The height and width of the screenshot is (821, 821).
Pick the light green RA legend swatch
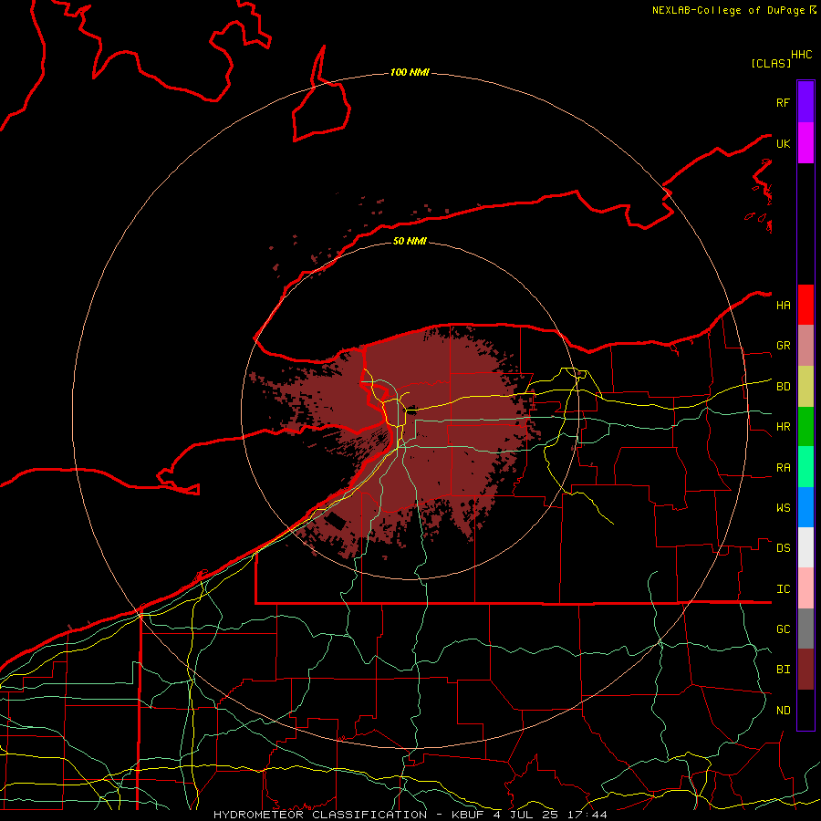pos(805,467)
